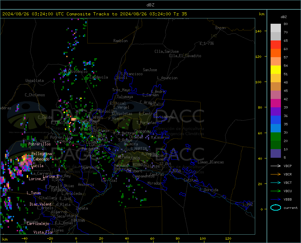Click the L_PAZ label
The width and height of the screenshot is (301, 243).
coord(248,205)
